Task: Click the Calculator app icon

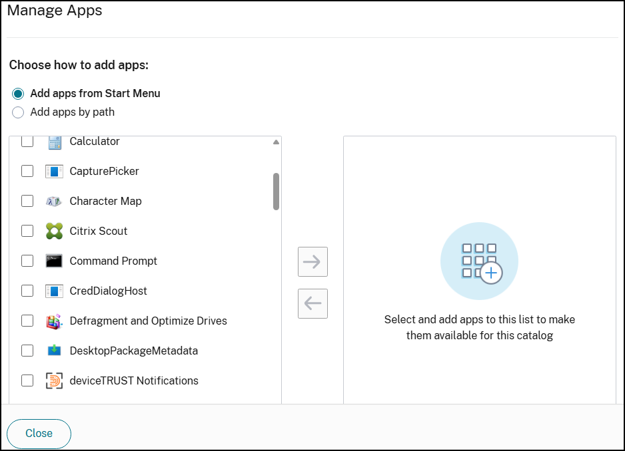Action: (54, 142)
